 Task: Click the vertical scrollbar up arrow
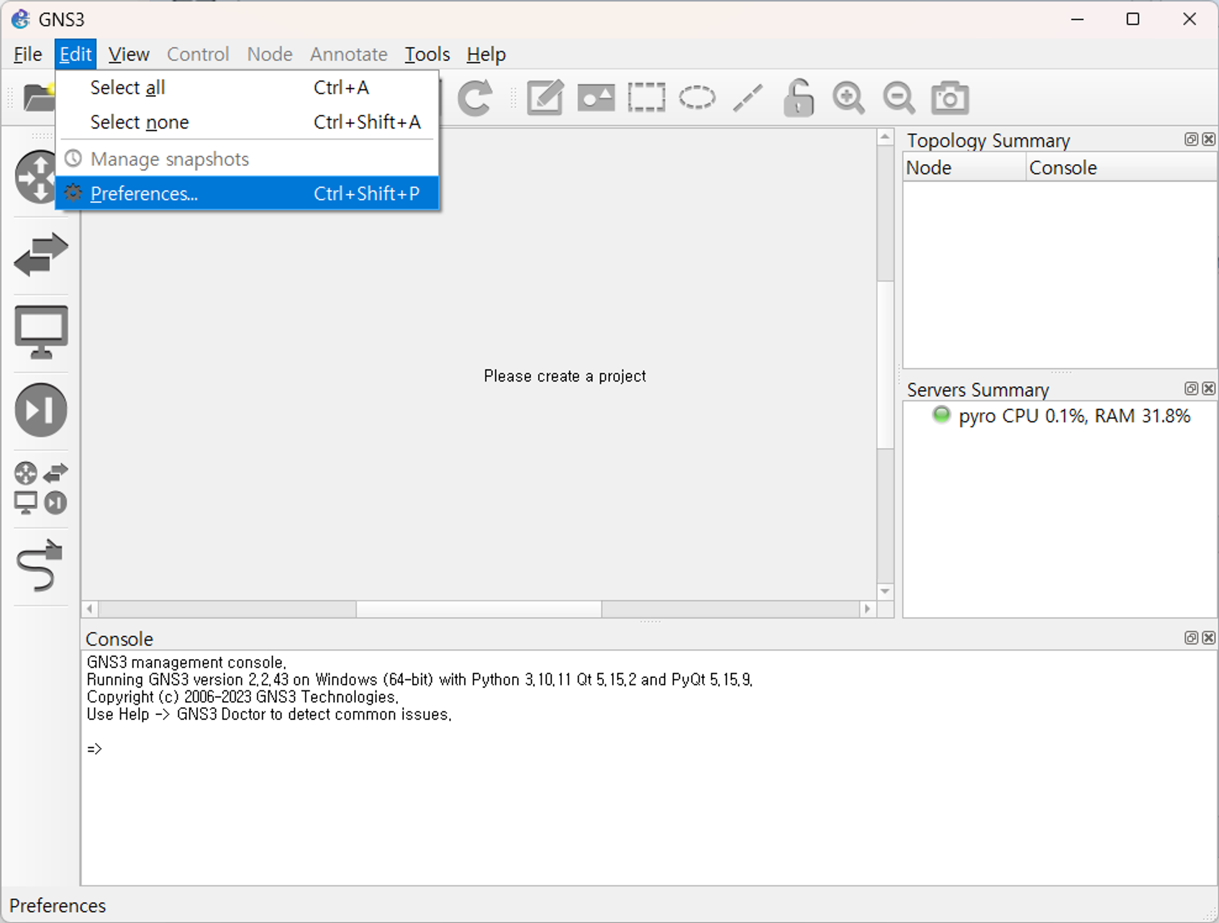pyautogui.click(x=885, y=138)
